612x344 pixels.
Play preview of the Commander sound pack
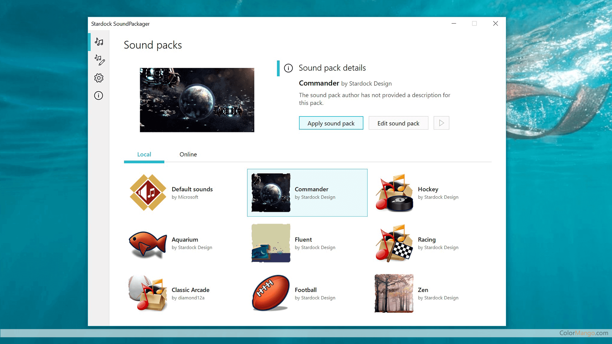coord(441,123)
